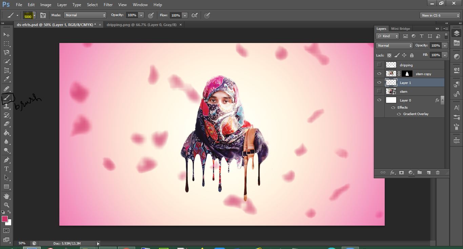Show the dripping layer

pyautogui.click(x=379, y=65)
